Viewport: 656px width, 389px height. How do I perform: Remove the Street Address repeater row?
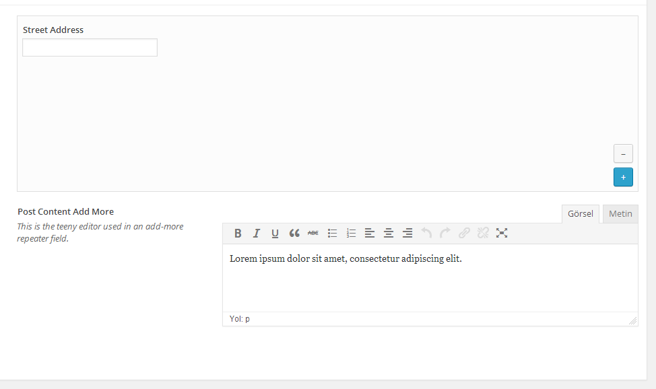click(x=623, y=153)
